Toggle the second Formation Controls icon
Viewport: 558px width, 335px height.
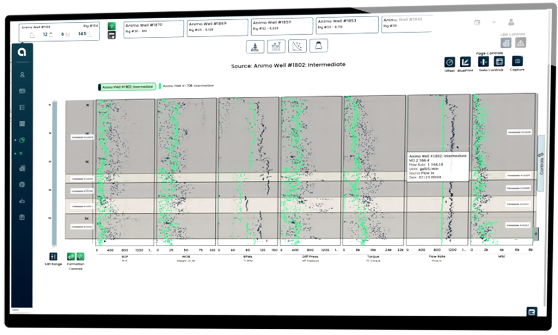pos(80,257)
